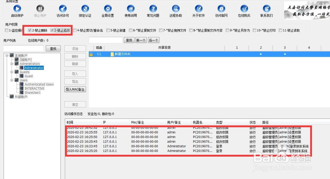Click the 磁盘 column header
Screen dimensions: 330x179
[99, 48]
